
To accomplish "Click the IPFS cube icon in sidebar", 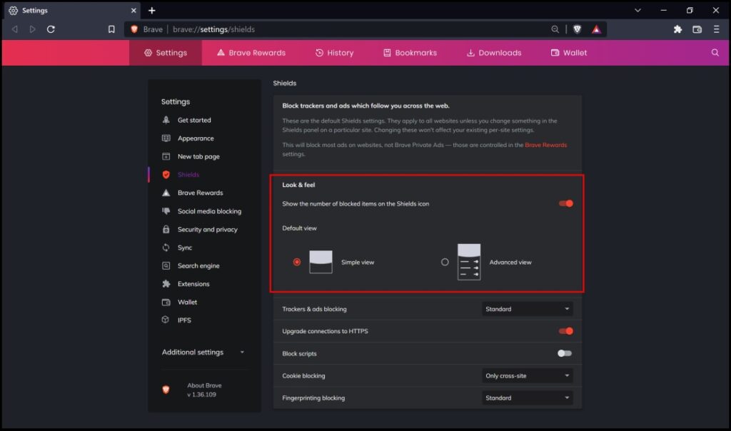I will [x=166, y=320].
